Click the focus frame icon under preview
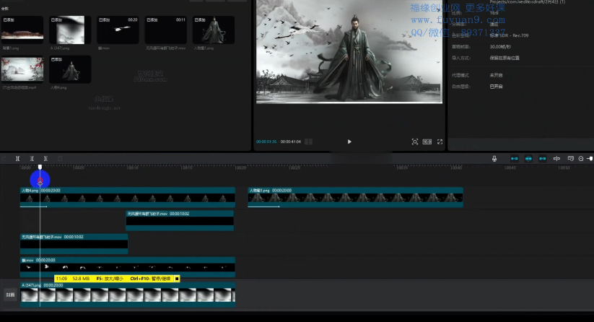The image size is (594, 322). click(415, 142)
